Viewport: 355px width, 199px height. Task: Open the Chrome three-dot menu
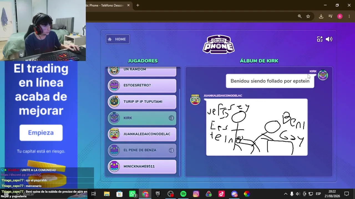point(349,16)
